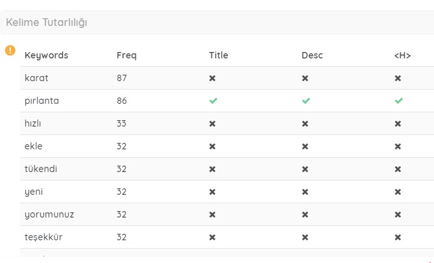Click the X icon in yeni Desc column
This screenshot has width=434, height=263.
[x=305, y=192]
